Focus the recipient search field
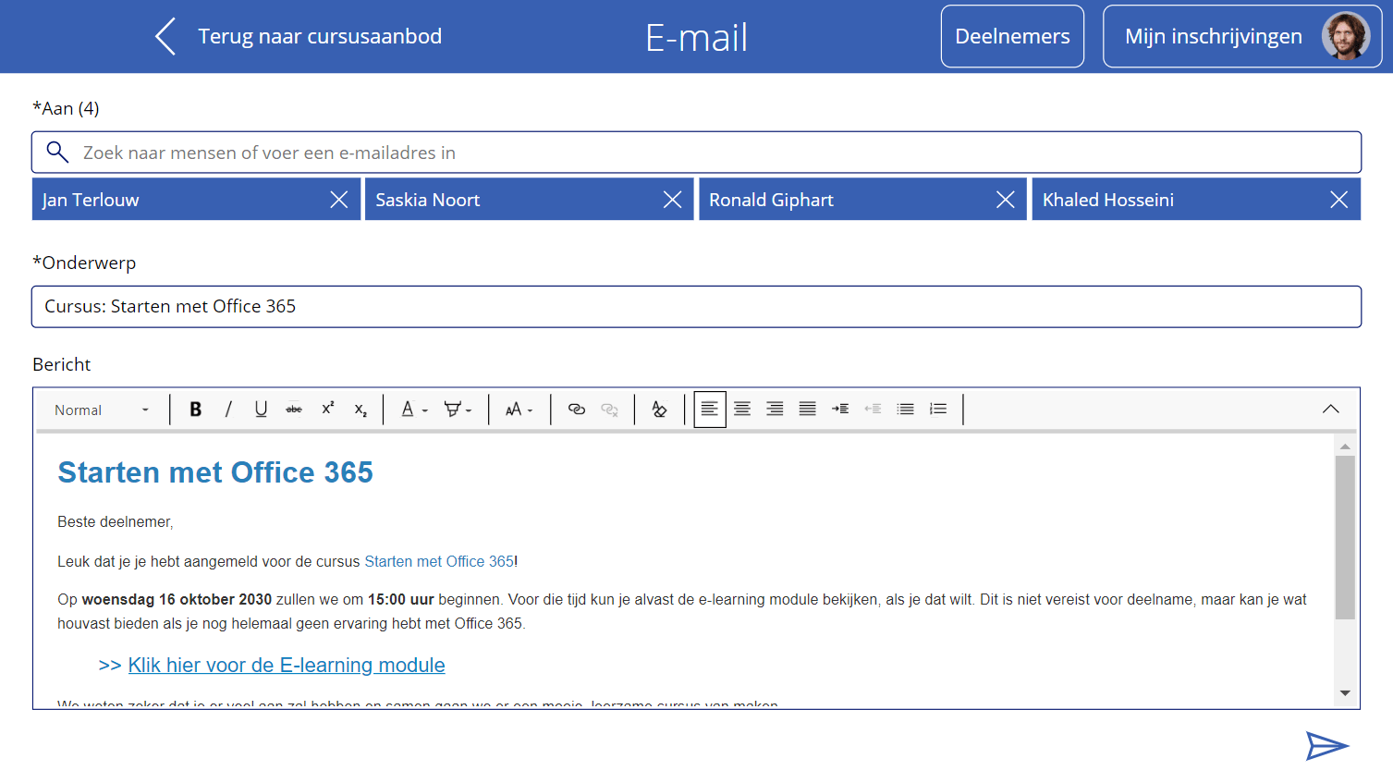 (x=696, y=153)
